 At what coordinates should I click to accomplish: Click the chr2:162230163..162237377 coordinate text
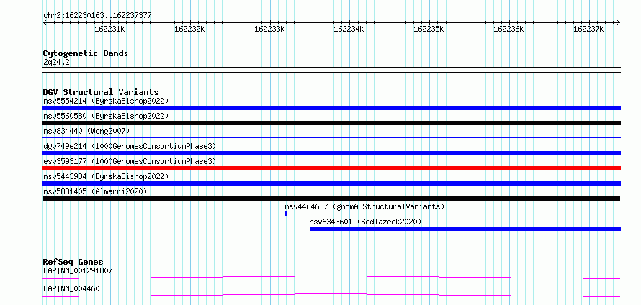coord(97,15)
